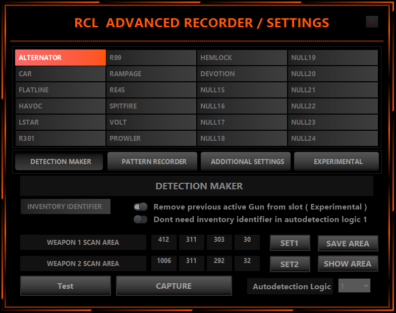Click the WEAPON 1 SCAN AREA label

(83, 242)
